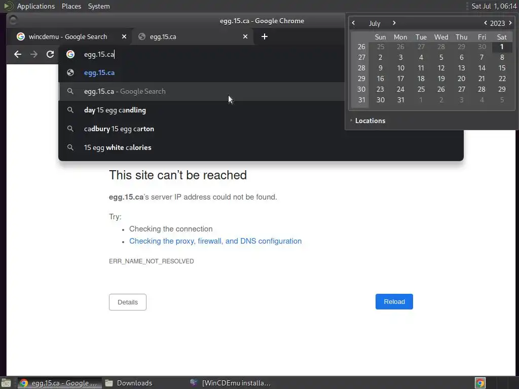The width and height of the screenshot is (519, 389).
Task: Open the System menu
Action: point(99,6)
